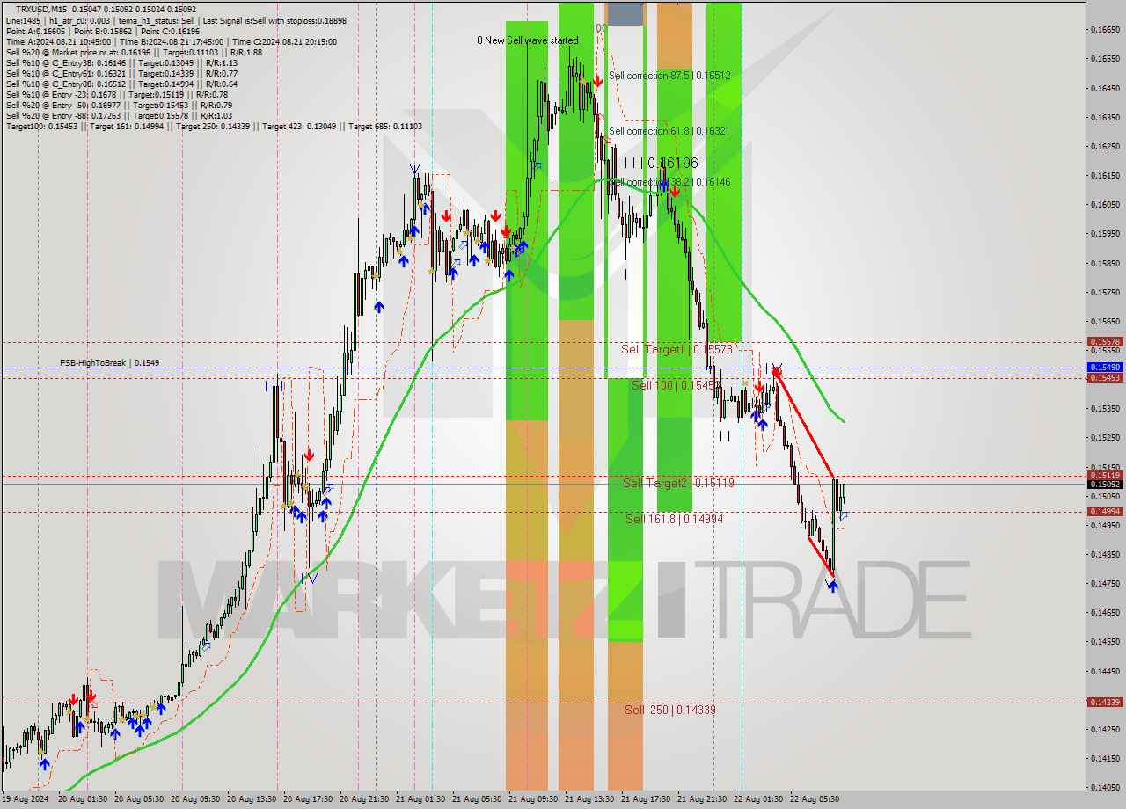Select the 'Sell Target2 | 0.15119' label

tap(678, 483)
